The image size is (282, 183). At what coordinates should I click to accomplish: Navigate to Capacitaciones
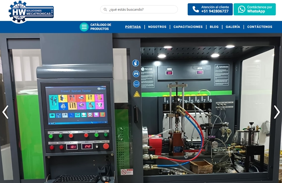(x=188, y=27)
